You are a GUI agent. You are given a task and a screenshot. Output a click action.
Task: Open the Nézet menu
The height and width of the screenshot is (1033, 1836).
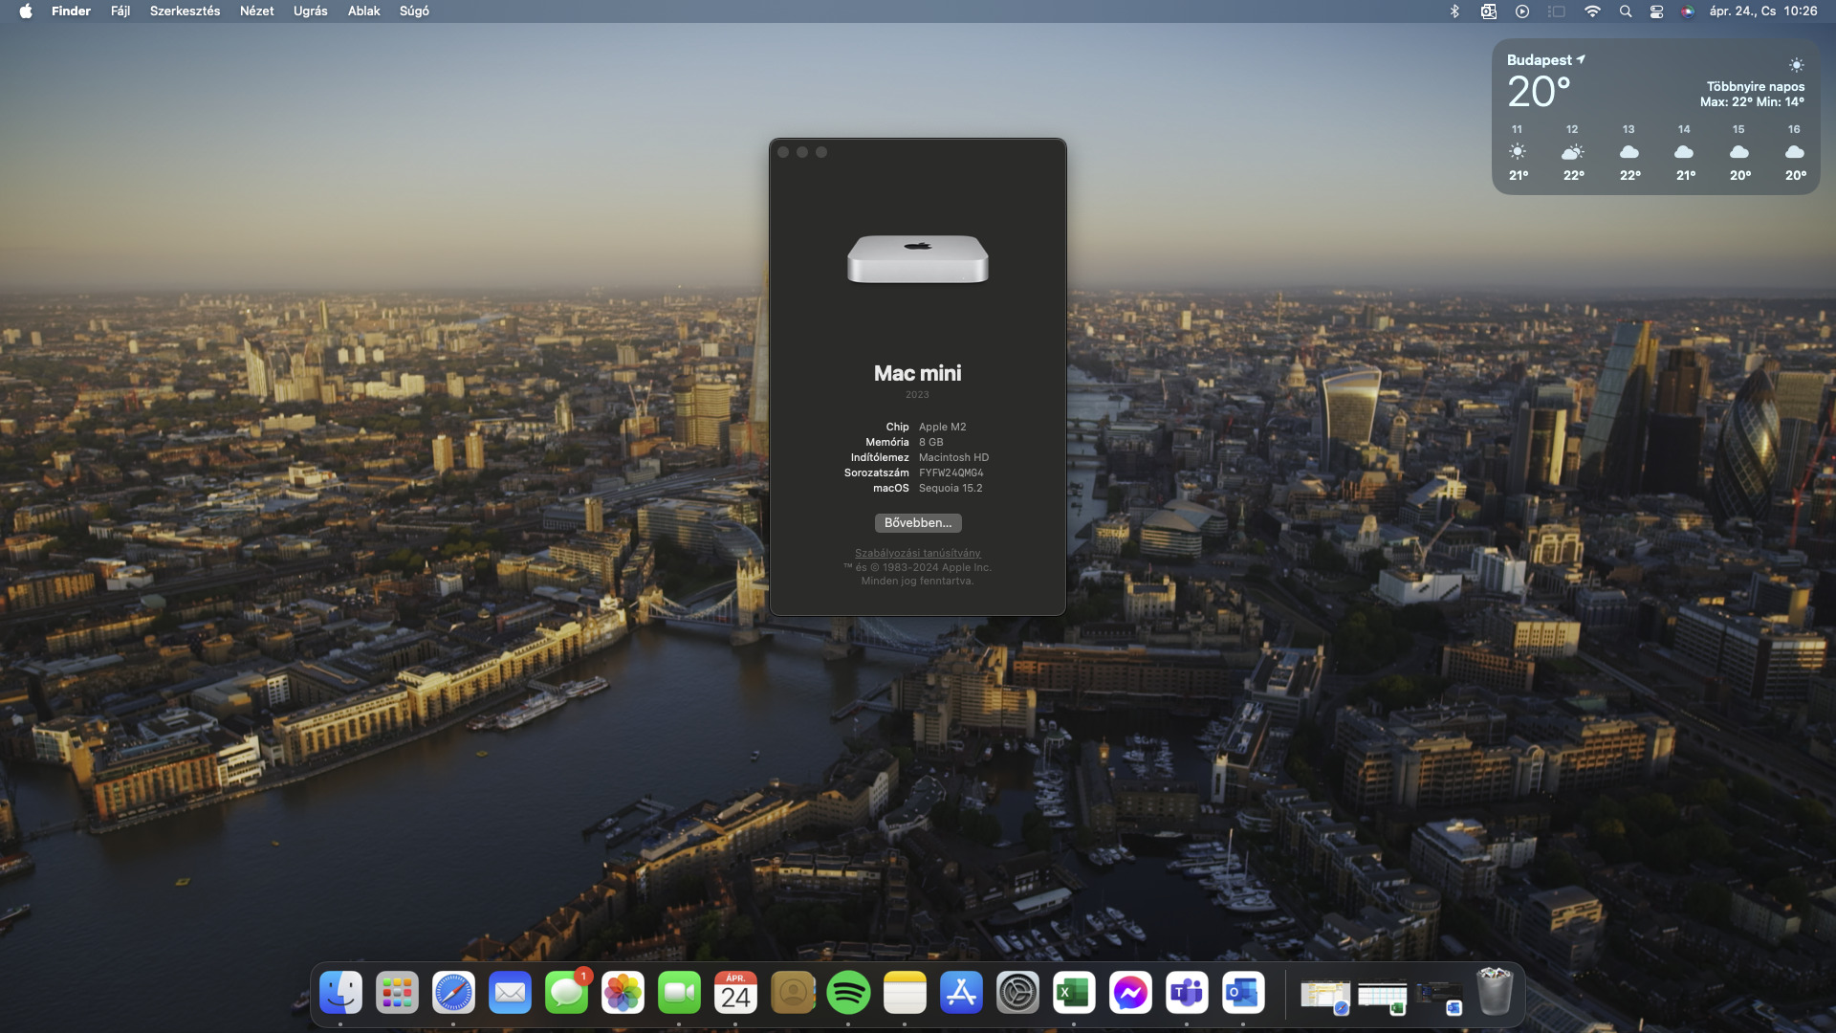(256, 11)
